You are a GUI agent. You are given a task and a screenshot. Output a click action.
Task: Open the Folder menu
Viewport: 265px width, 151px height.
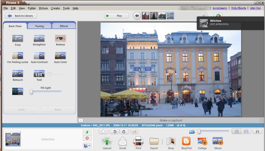click(32, 8)
